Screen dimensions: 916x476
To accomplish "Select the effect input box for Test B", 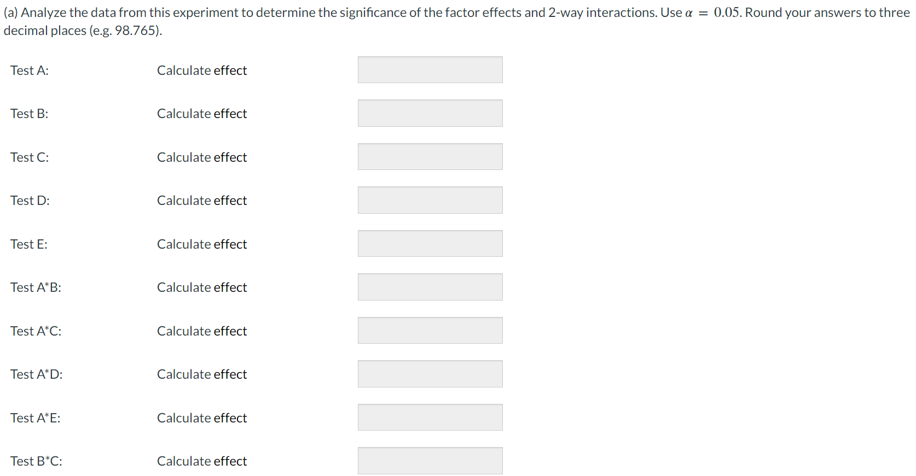I will 430,113.
